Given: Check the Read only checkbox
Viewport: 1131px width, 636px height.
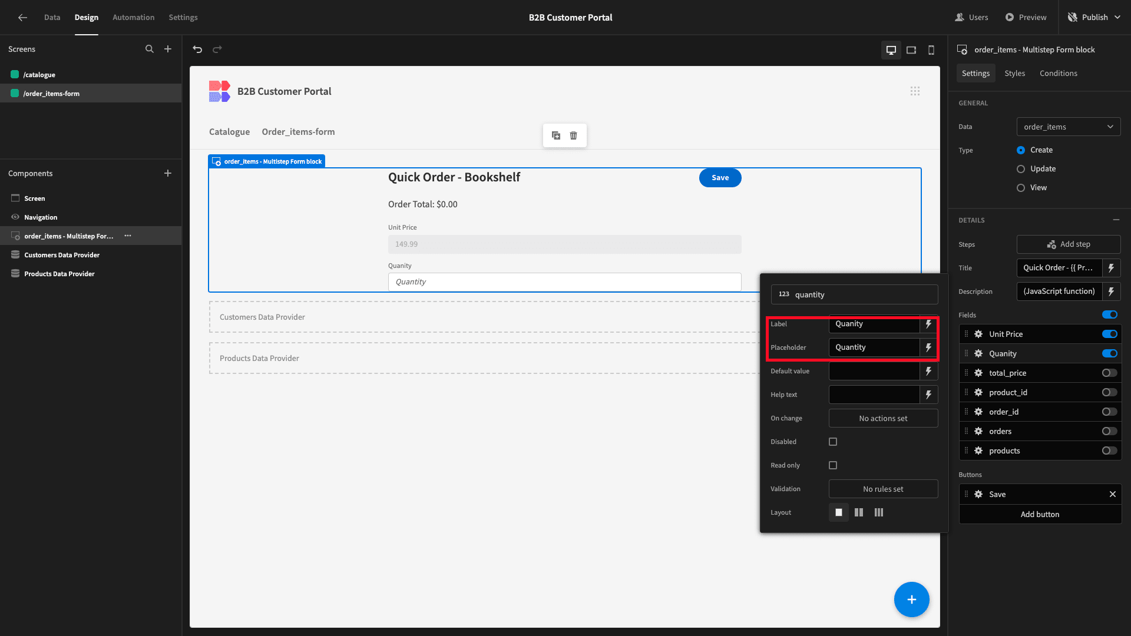Looking at the screenshot, I should (833, 465).
